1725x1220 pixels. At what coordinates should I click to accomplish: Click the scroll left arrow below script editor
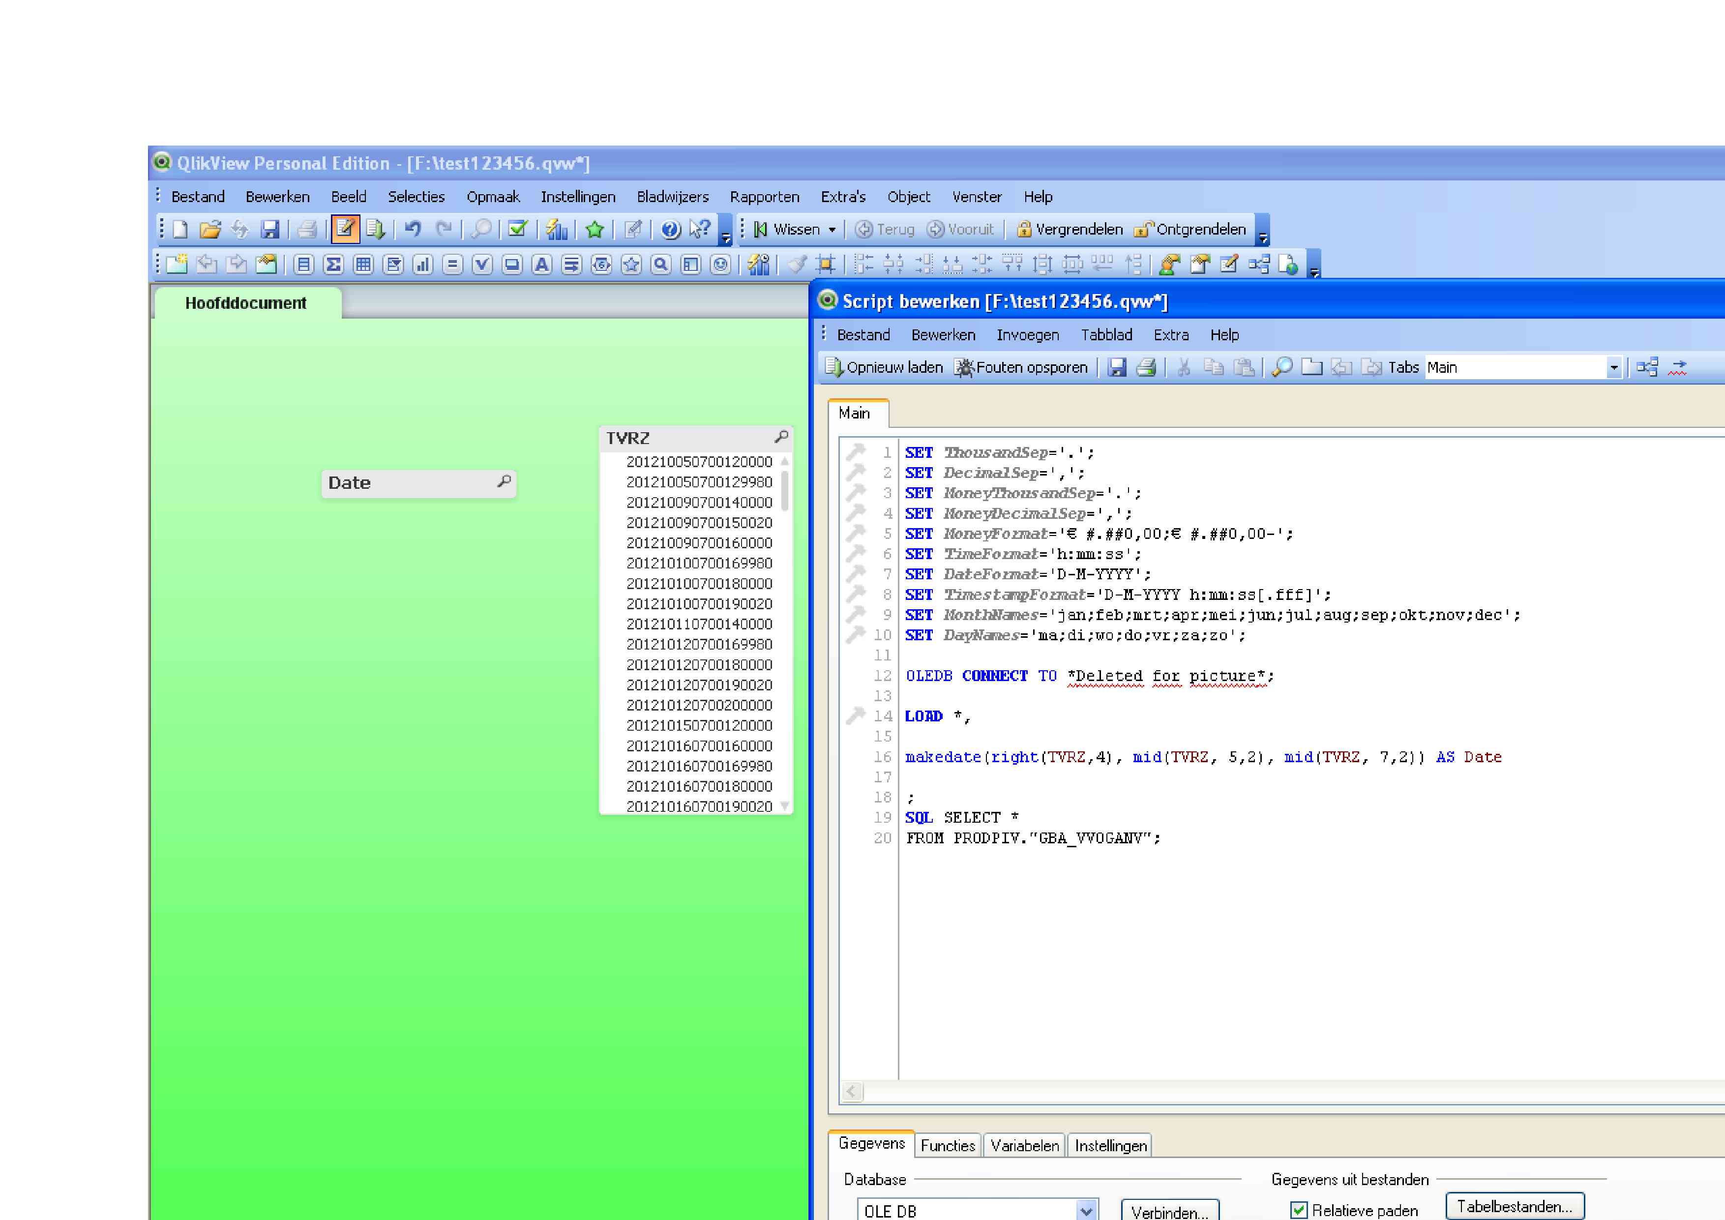pos(852,1092)
